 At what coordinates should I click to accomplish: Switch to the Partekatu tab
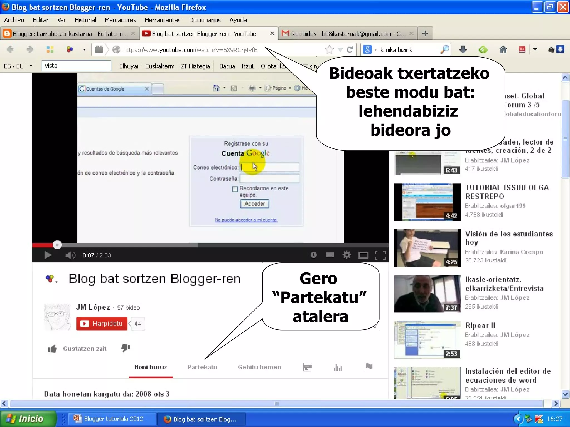pyautogui.click(x=202, y=367)
